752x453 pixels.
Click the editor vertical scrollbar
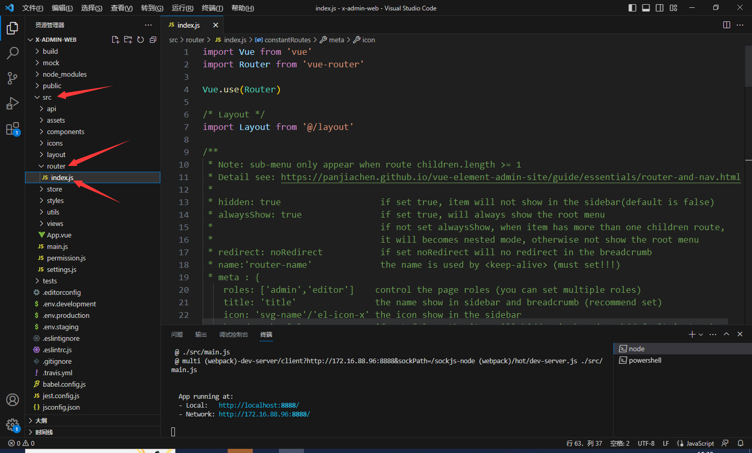748,67
